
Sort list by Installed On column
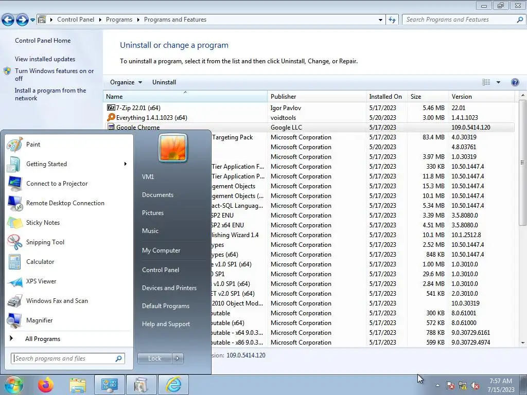click(x=387, y=96)
